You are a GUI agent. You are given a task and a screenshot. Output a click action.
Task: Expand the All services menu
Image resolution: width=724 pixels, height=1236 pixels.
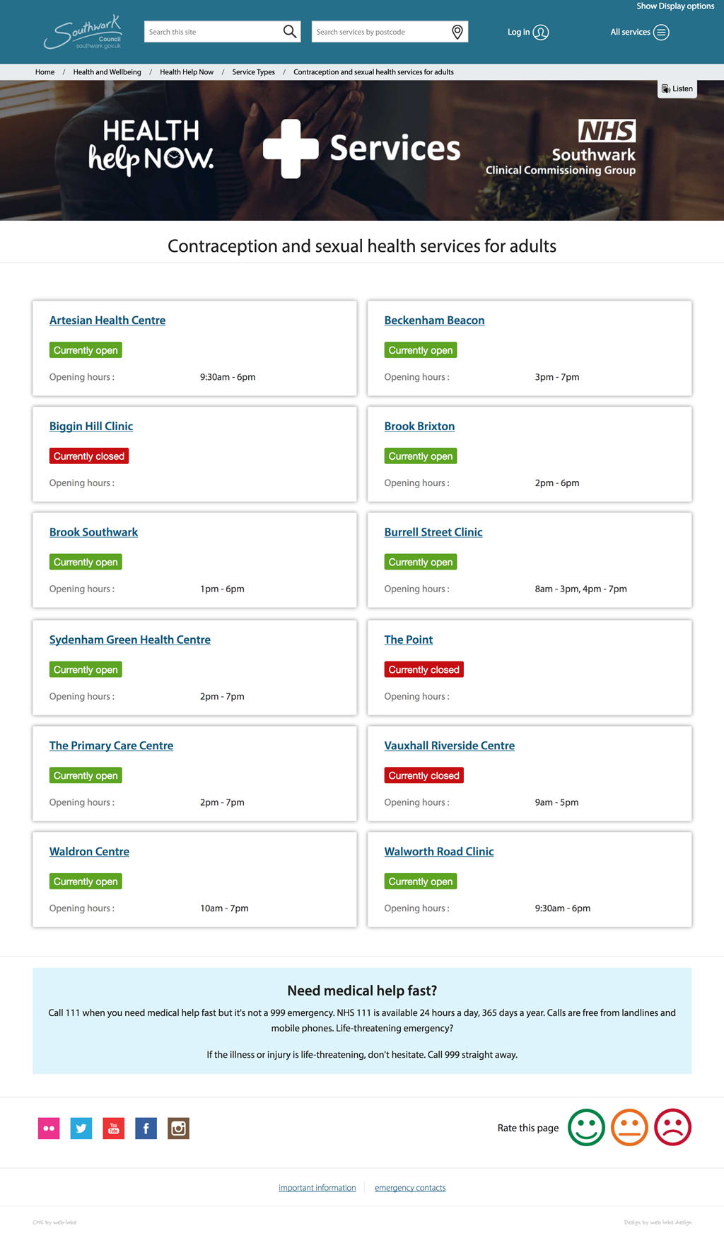[639, 32]
